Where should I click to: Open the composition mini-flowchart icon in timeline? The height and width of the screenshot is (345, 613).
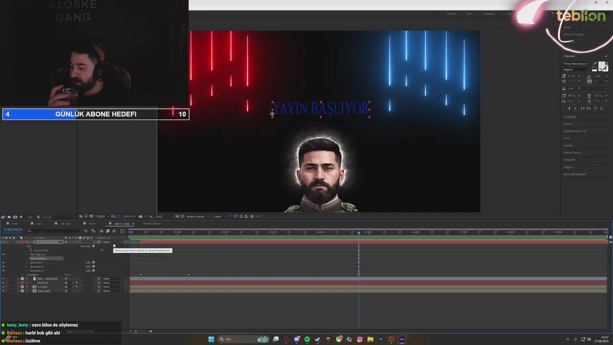(x=85, y=231)
